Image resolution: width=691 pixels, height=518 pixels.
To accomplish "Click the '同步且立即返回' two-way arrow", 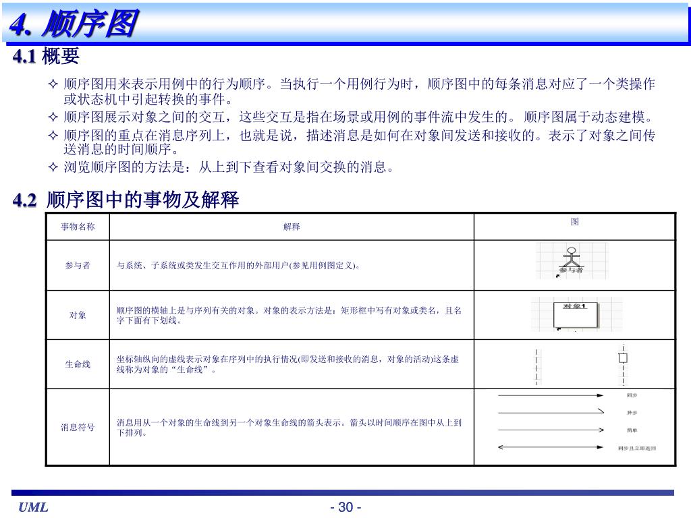I will 551,447.
